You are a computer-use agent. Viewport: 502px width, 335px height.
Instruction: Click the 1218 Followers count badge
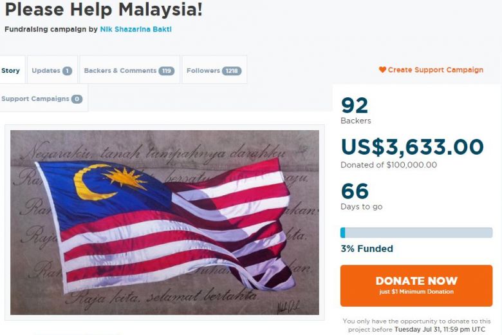tap(232, 71)
